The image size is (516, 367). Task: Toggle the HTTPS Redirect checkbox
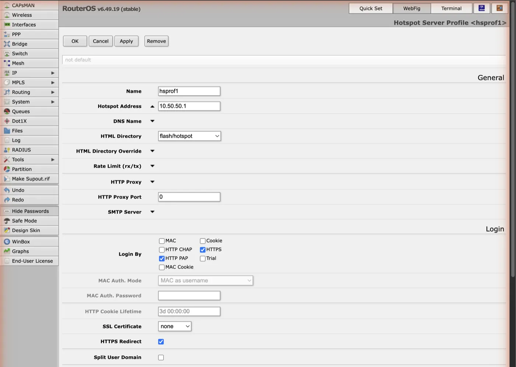click(161, 342)
